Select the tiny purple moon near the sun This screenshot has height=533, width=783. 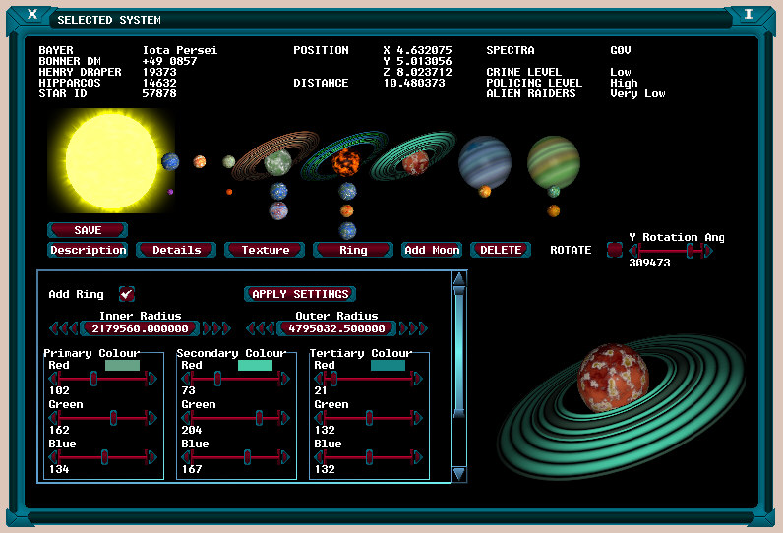coord(171,192)
